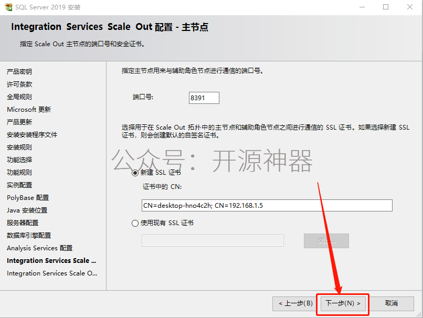Maximize the SQL Server 2019 安装 window

(x=386, y=7)
